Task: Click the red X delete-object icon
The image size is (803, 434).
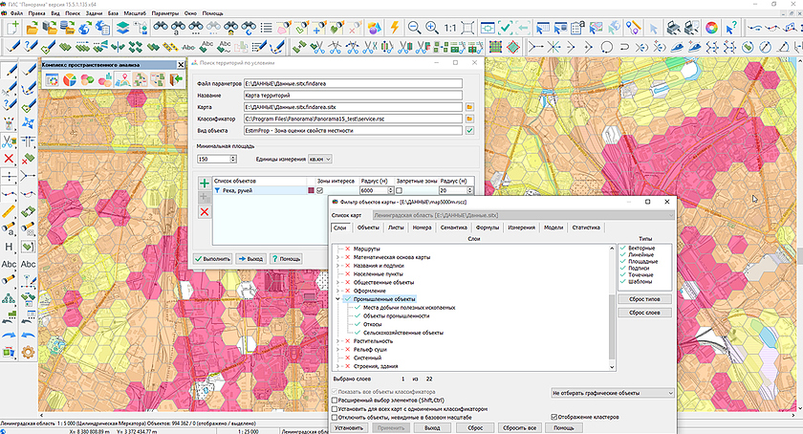Action: click(204, 211)
